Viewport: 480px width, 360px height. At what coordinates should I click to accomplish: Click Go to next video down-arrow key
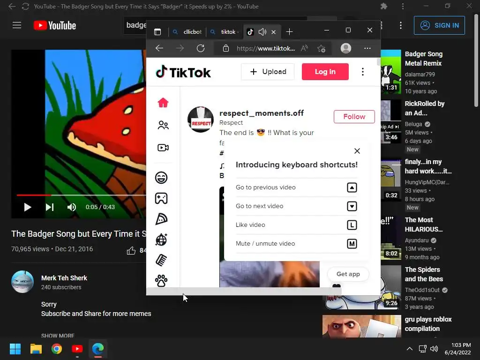tap(352, 206)
